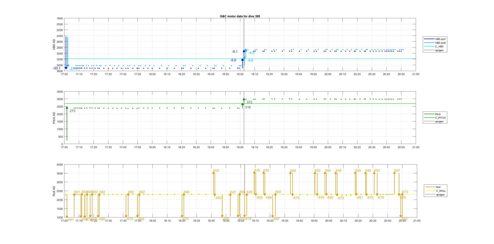
Task: Click the '-5.1' data label
Action: [235, 52]
